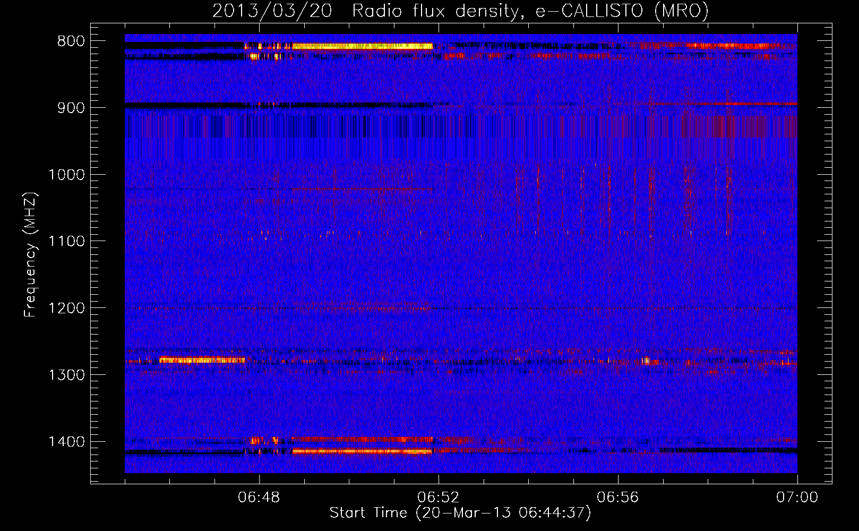Click the 06:56 time axis label
This screenshot has width=859, height=531.
[617, 498]
